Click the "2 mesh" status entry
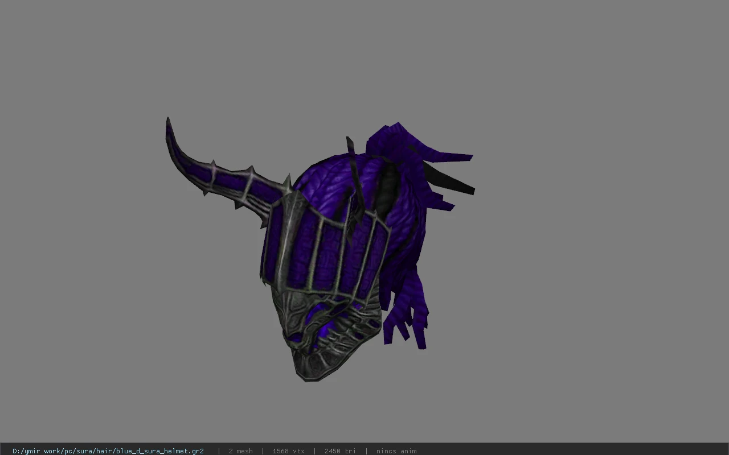Screen dimensions: 729x455 click(x=240, y=451)
